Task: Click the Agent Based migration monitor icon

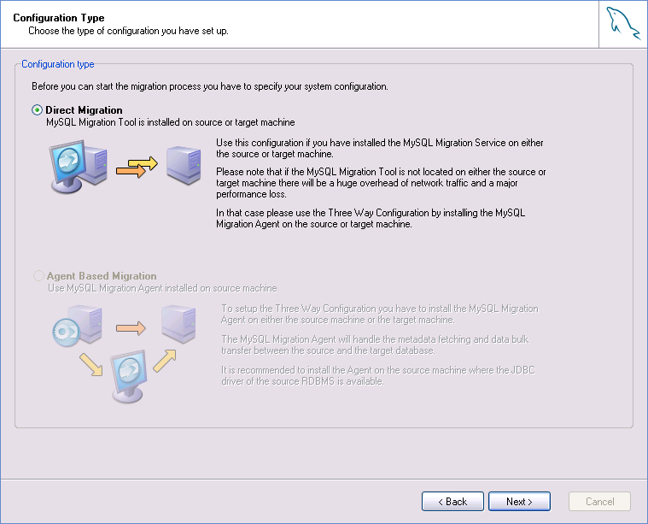Action: [x=129, y=377]
